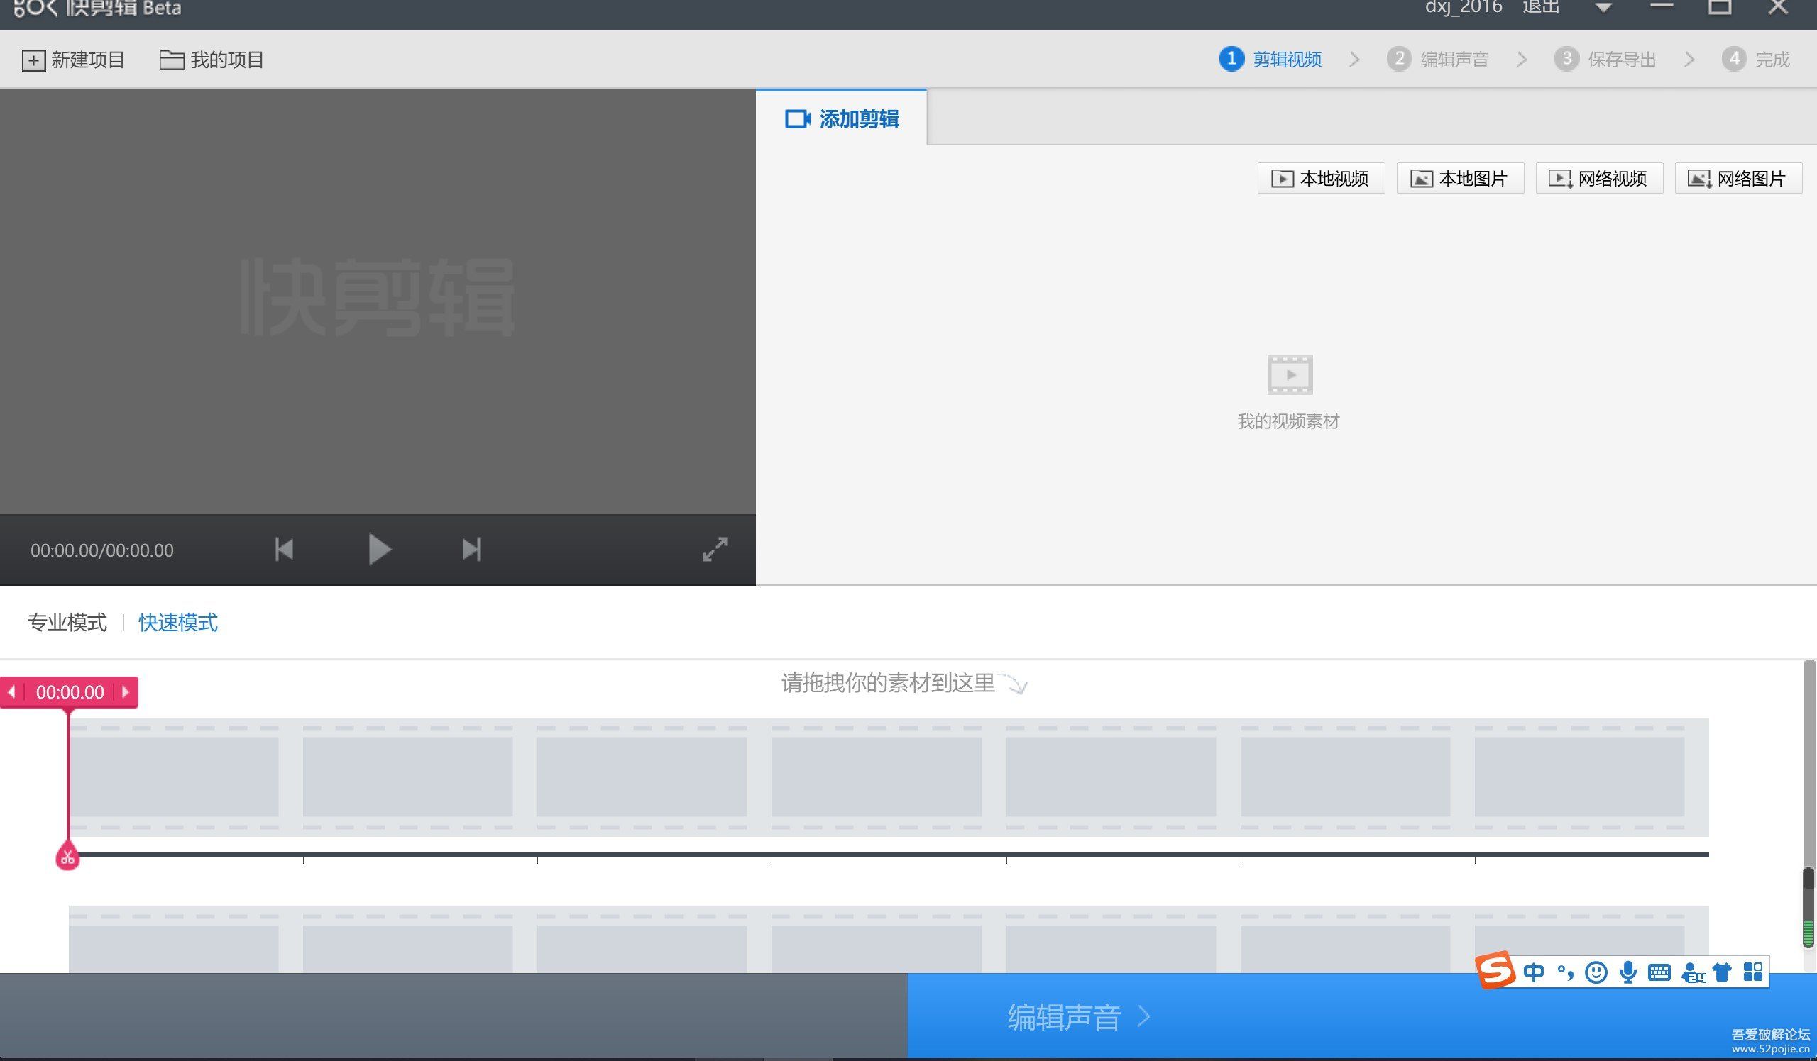Go to step 4 完成
Screen dimensions: 1817x1061
1756,59
